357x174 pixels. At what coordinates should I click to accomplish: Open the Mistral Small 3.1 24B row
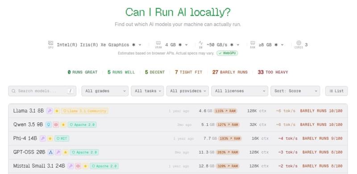pos(178,166)
